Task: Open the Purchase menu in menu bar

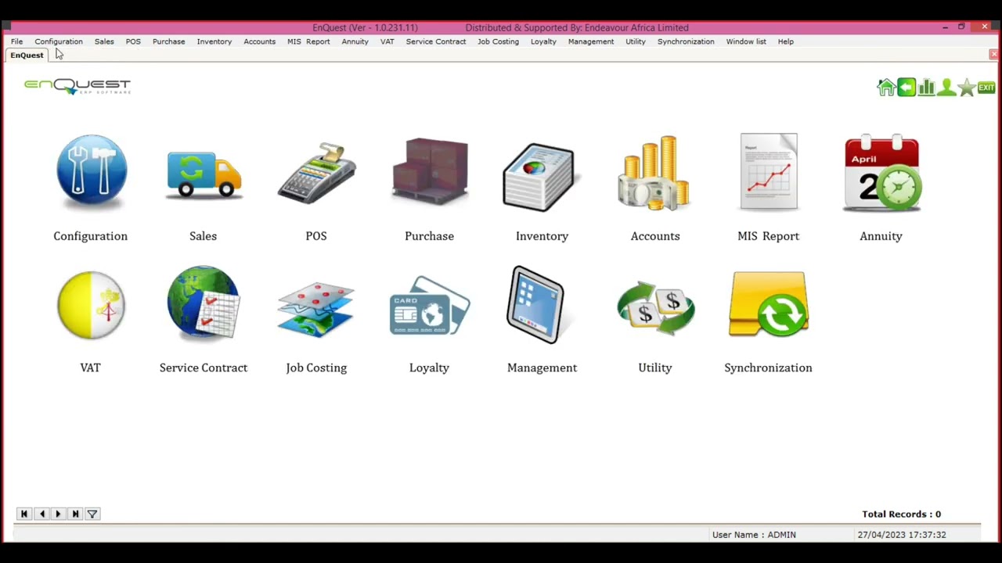Action: click(169, 41)
